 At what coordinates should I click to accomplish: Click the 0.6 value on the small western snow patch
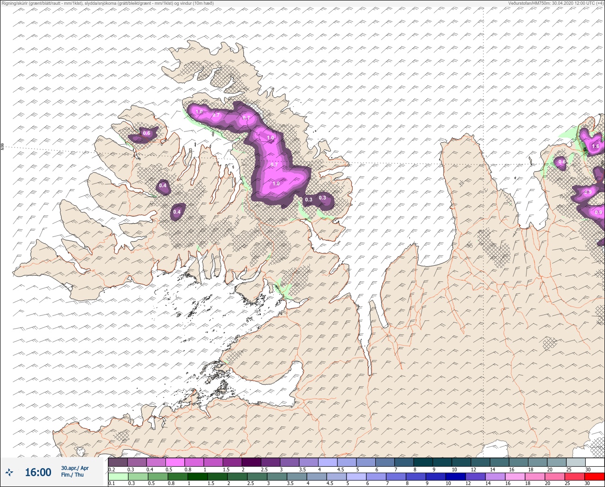147,133
